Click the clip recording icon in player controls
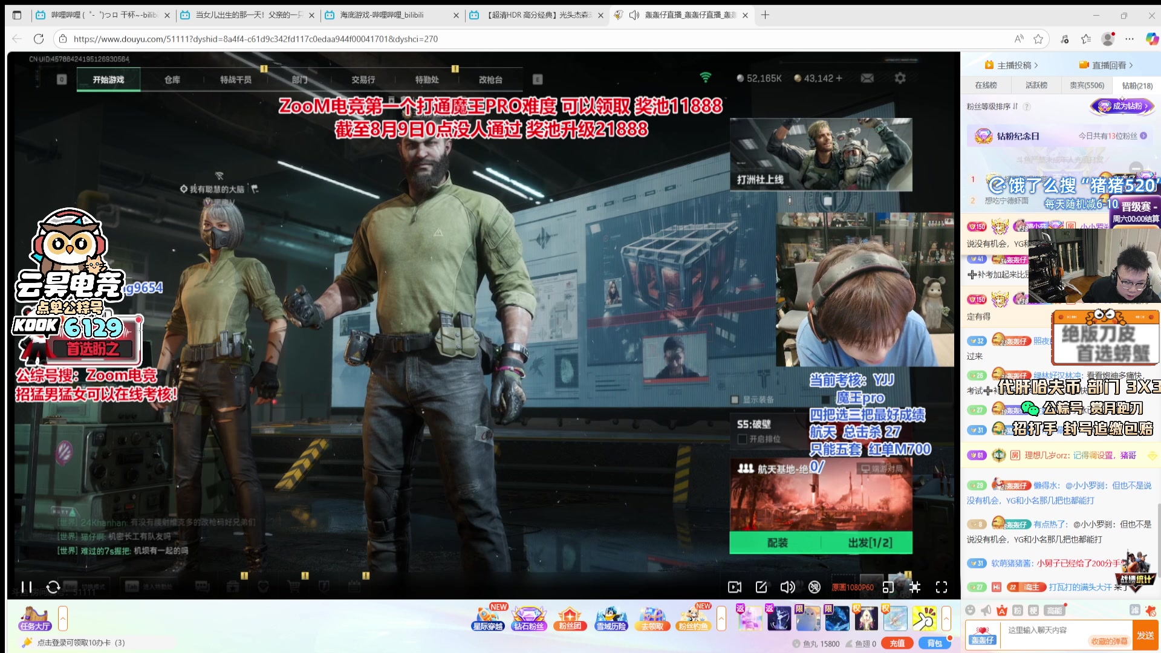The image size is (1161, 653). pyautogui.click(x=735, y=587)
